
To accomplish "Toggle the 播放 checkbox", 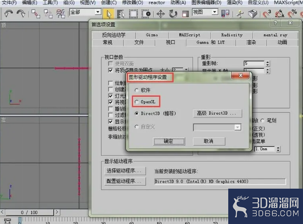I will tap(111, 109).
